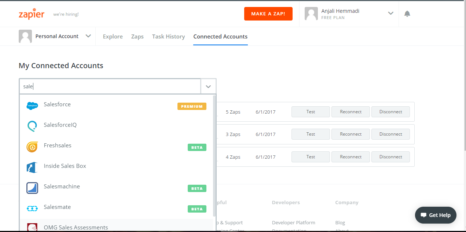Disconnect the account with 5 Zaps
466x232 pixels.
[391, 112]
